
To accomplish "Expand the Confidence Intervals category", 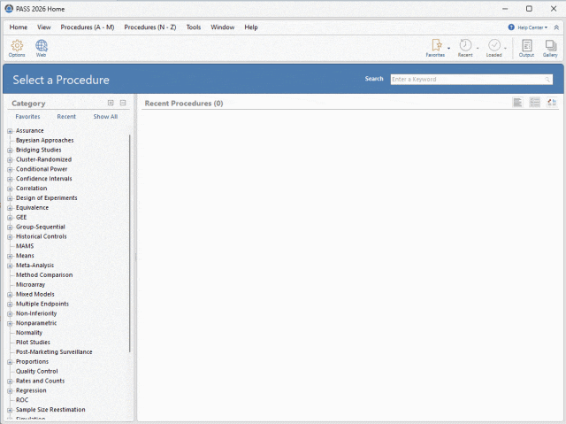I will click(10, 179).
